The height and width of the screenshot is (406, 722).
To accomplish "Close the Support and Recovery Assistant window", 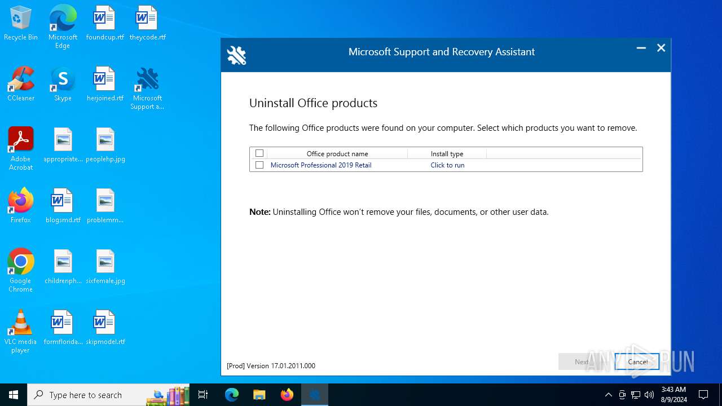I will [661, 48].
